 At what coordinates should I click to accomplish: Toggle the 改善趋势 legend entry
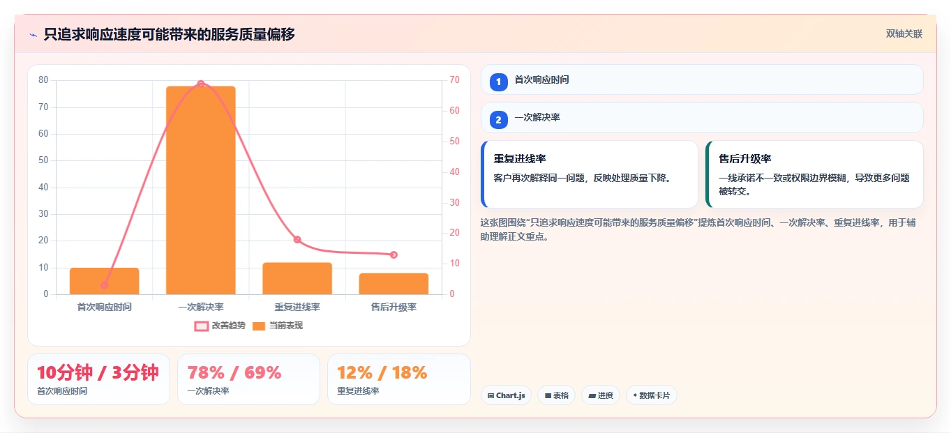tap(220, 326)
